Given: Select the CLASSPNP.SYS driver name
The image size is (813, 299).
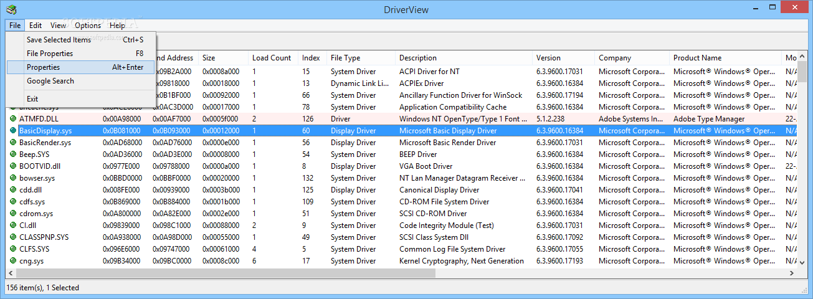Looking at the screenshot, I should pos(44,237).
